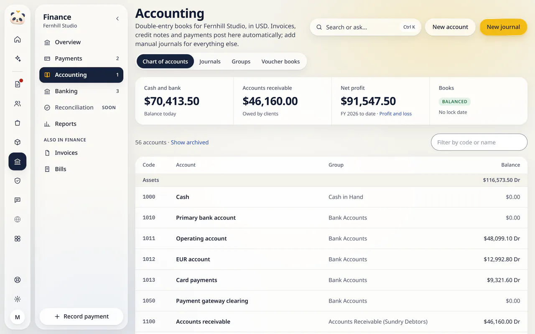535x334 pixels.
Task: Open Banking in the Finance sidebar
Action: pyautogui.click(x=81, y=91)
